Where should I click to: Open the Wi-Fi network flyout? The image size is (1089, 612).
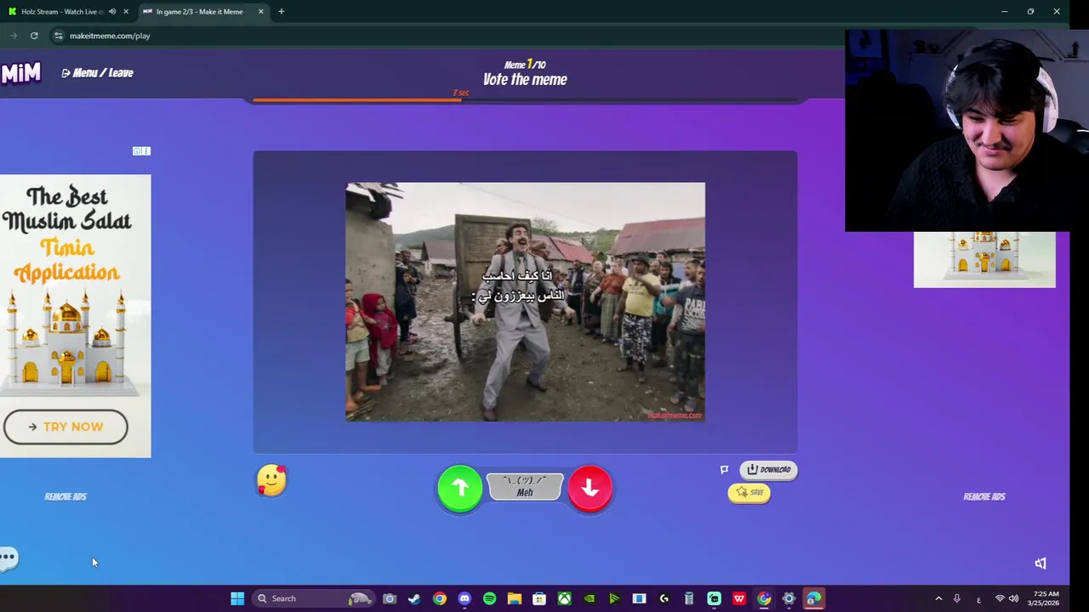1000,598
